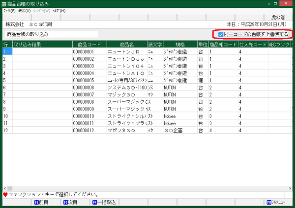Click product name starting ストライク・ブラ
The height and width of the screenshot is (208, 295).
pyautogui.click(x=127, y=123)
